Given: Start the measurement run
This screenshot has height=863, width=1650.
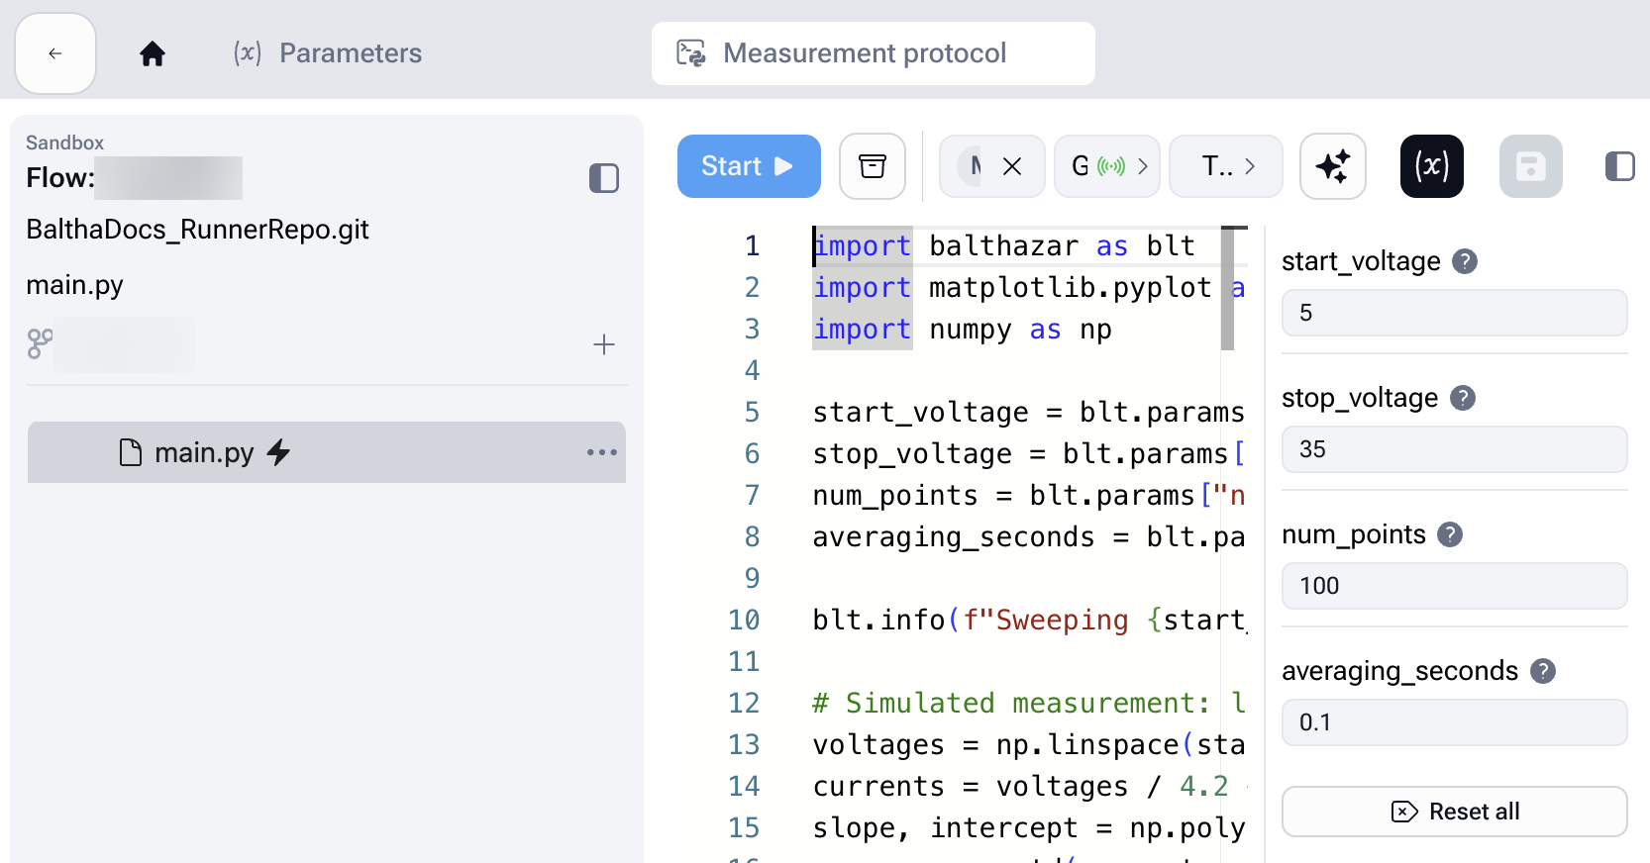Looking at the screenshot, I should [749, 166].
